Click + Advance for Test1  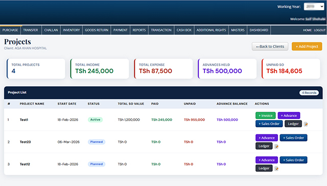point(289,115)
